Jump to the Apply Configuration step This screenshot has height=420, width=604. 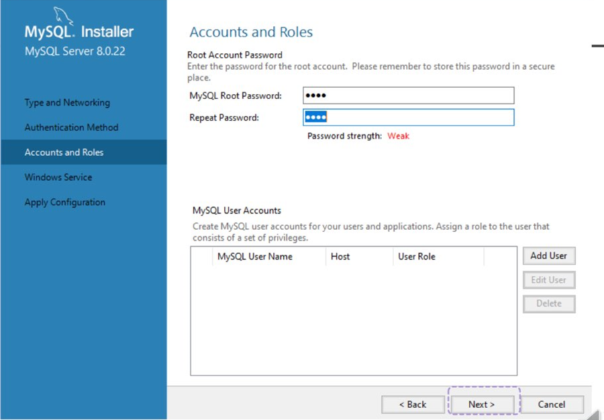click(65, 202)
